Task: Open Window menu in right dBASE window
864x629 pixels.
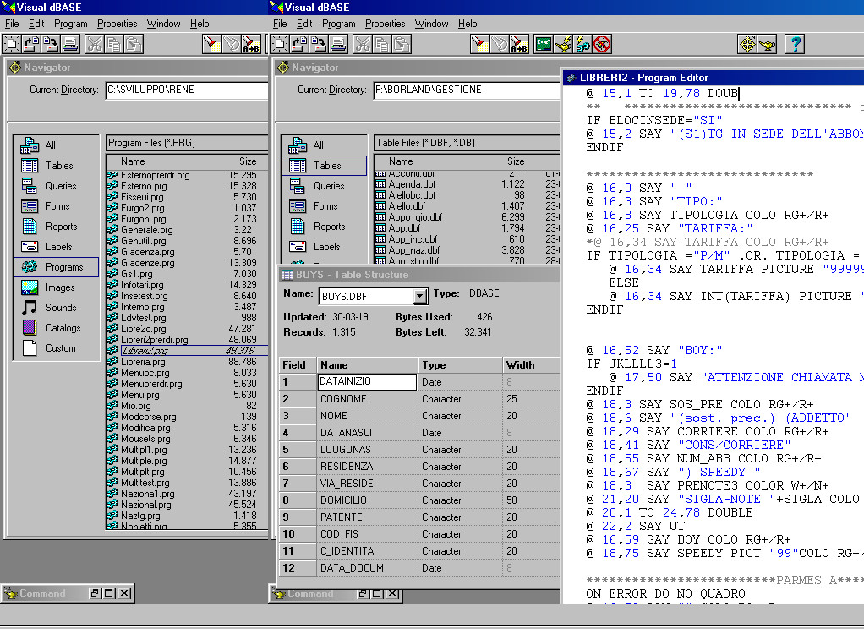Action: click(x=431, y=24)
